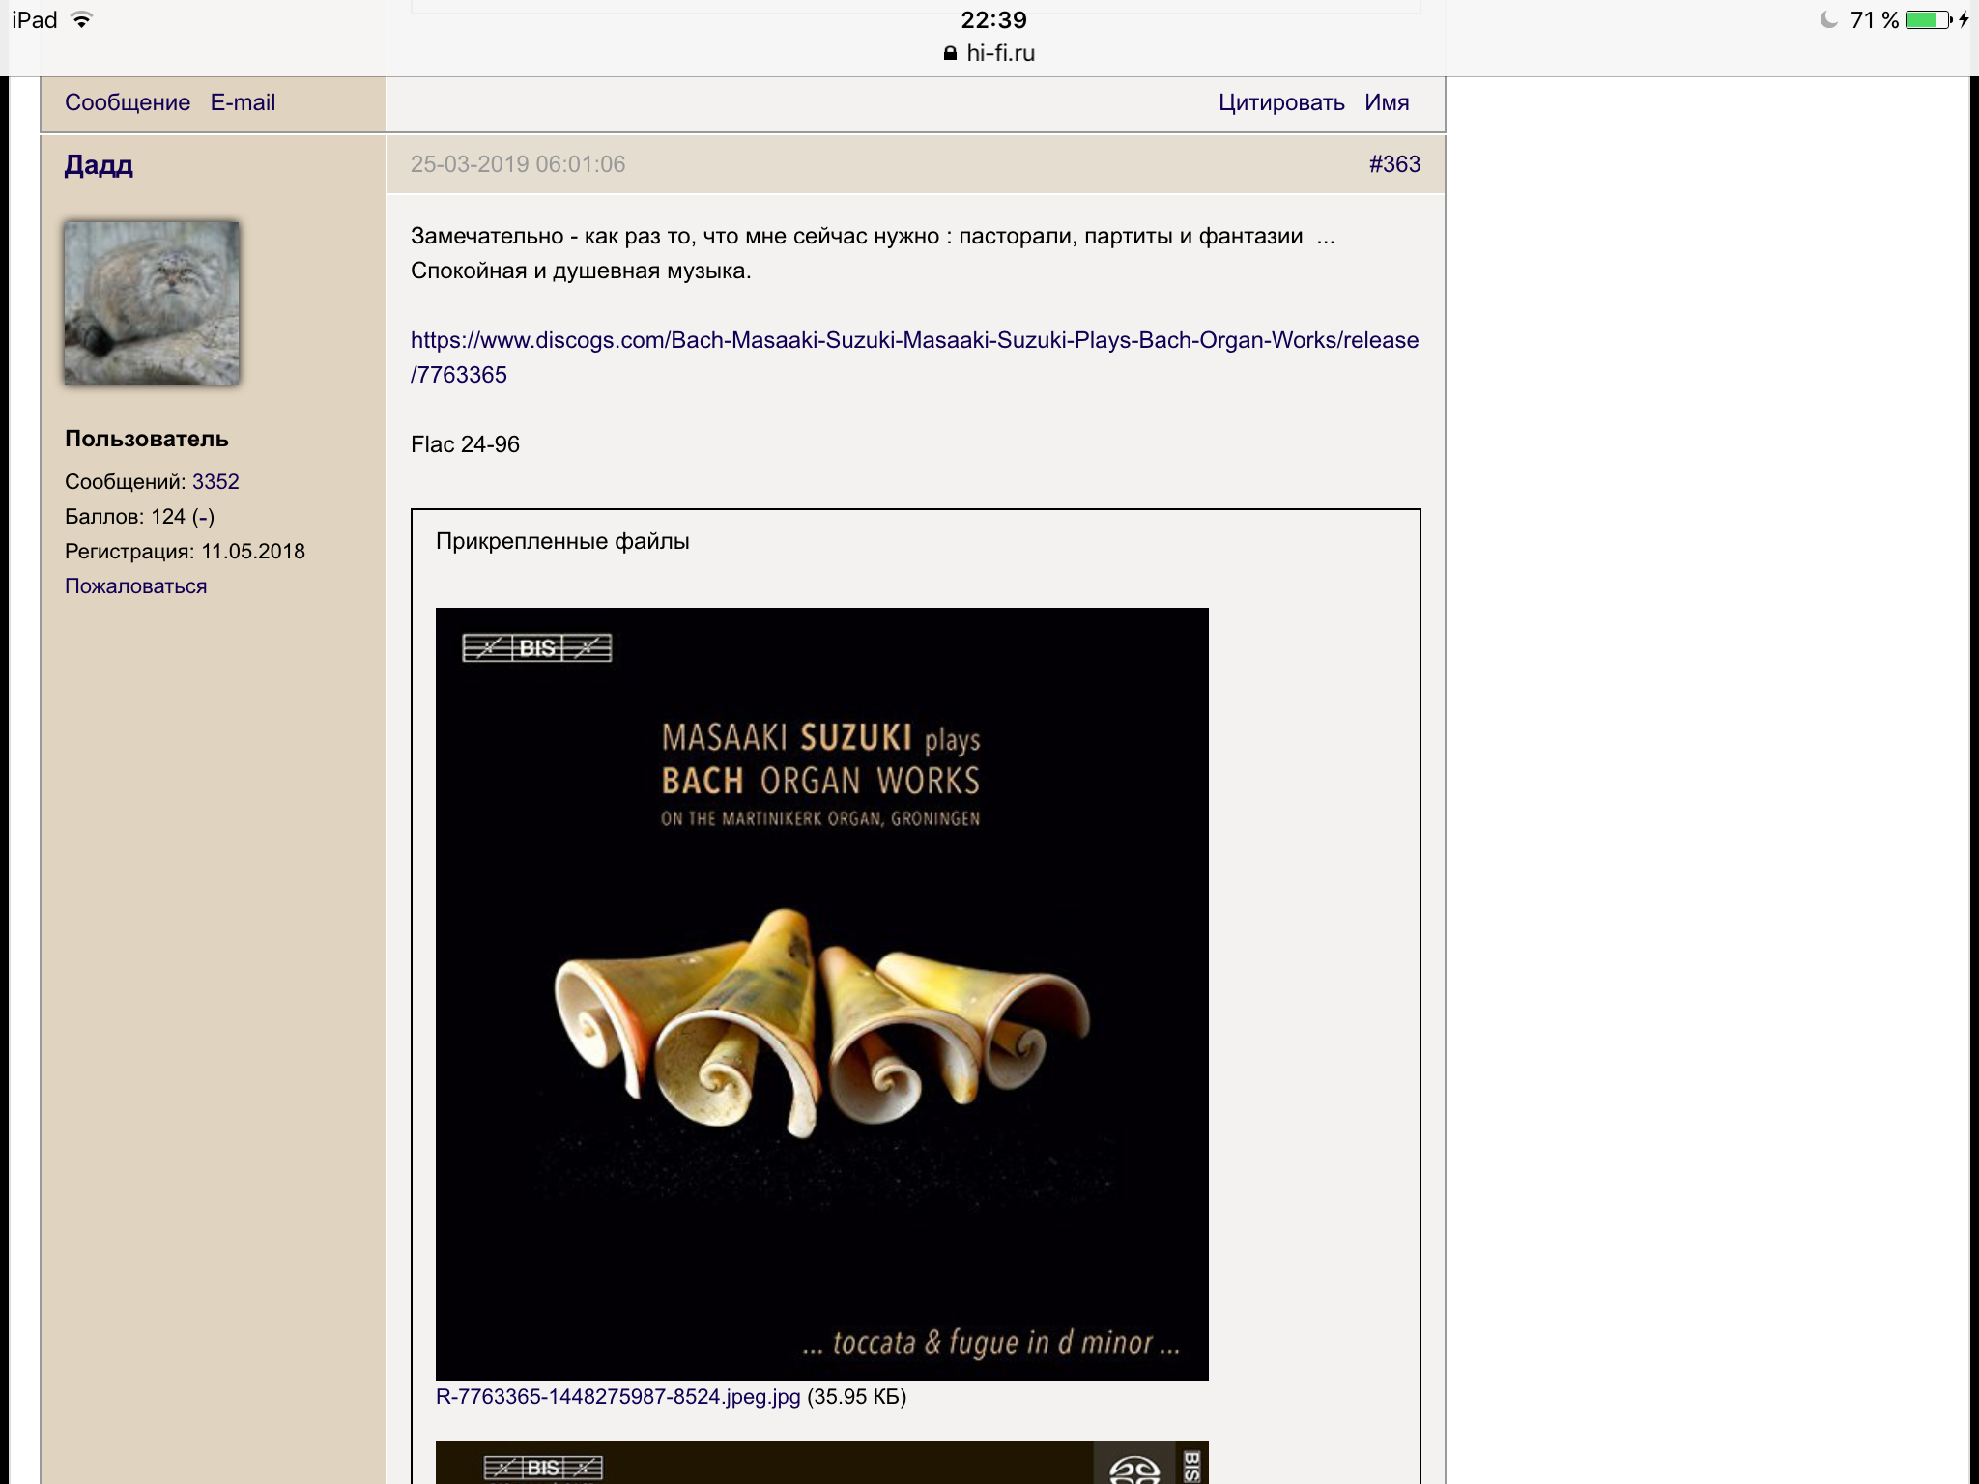The width and height of the screenshot is (1979, 1484).
Task: Tap the Wi-Fi status icon
Action: click(x=82, y=20)
